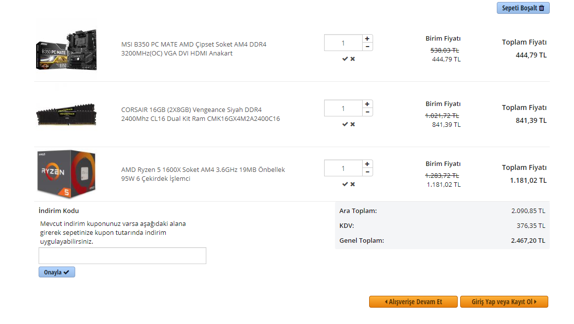The image size is (574, 324).
Task: Open the AMD Ryzen 5 box image
Action: 66,174
